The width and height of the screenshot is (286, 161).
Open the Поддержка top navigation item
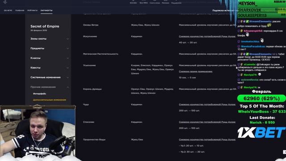[x=176, y=3]
